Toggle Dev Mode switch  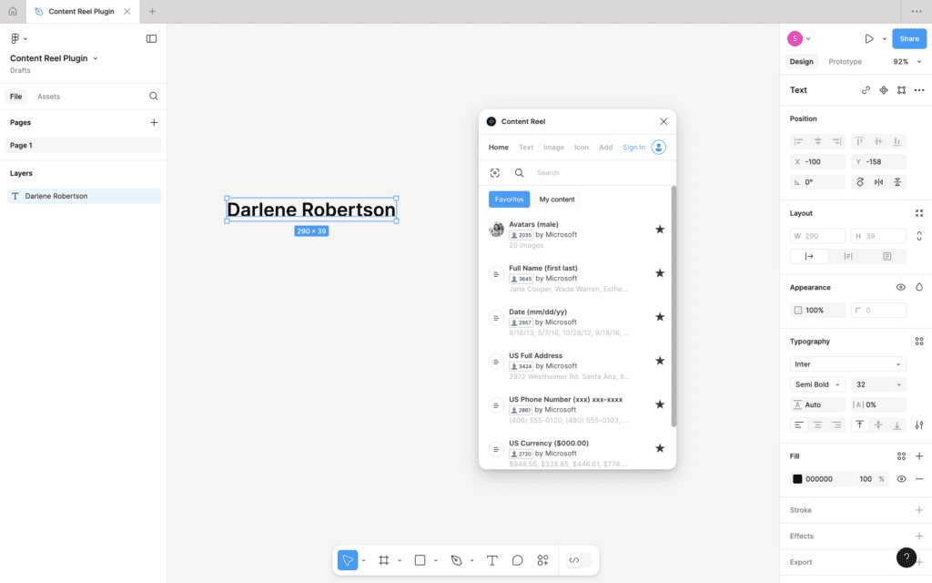[x=579, y=560]
